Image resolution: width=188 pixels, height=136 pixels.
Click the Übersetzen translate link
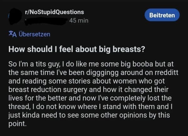(33, 34)
